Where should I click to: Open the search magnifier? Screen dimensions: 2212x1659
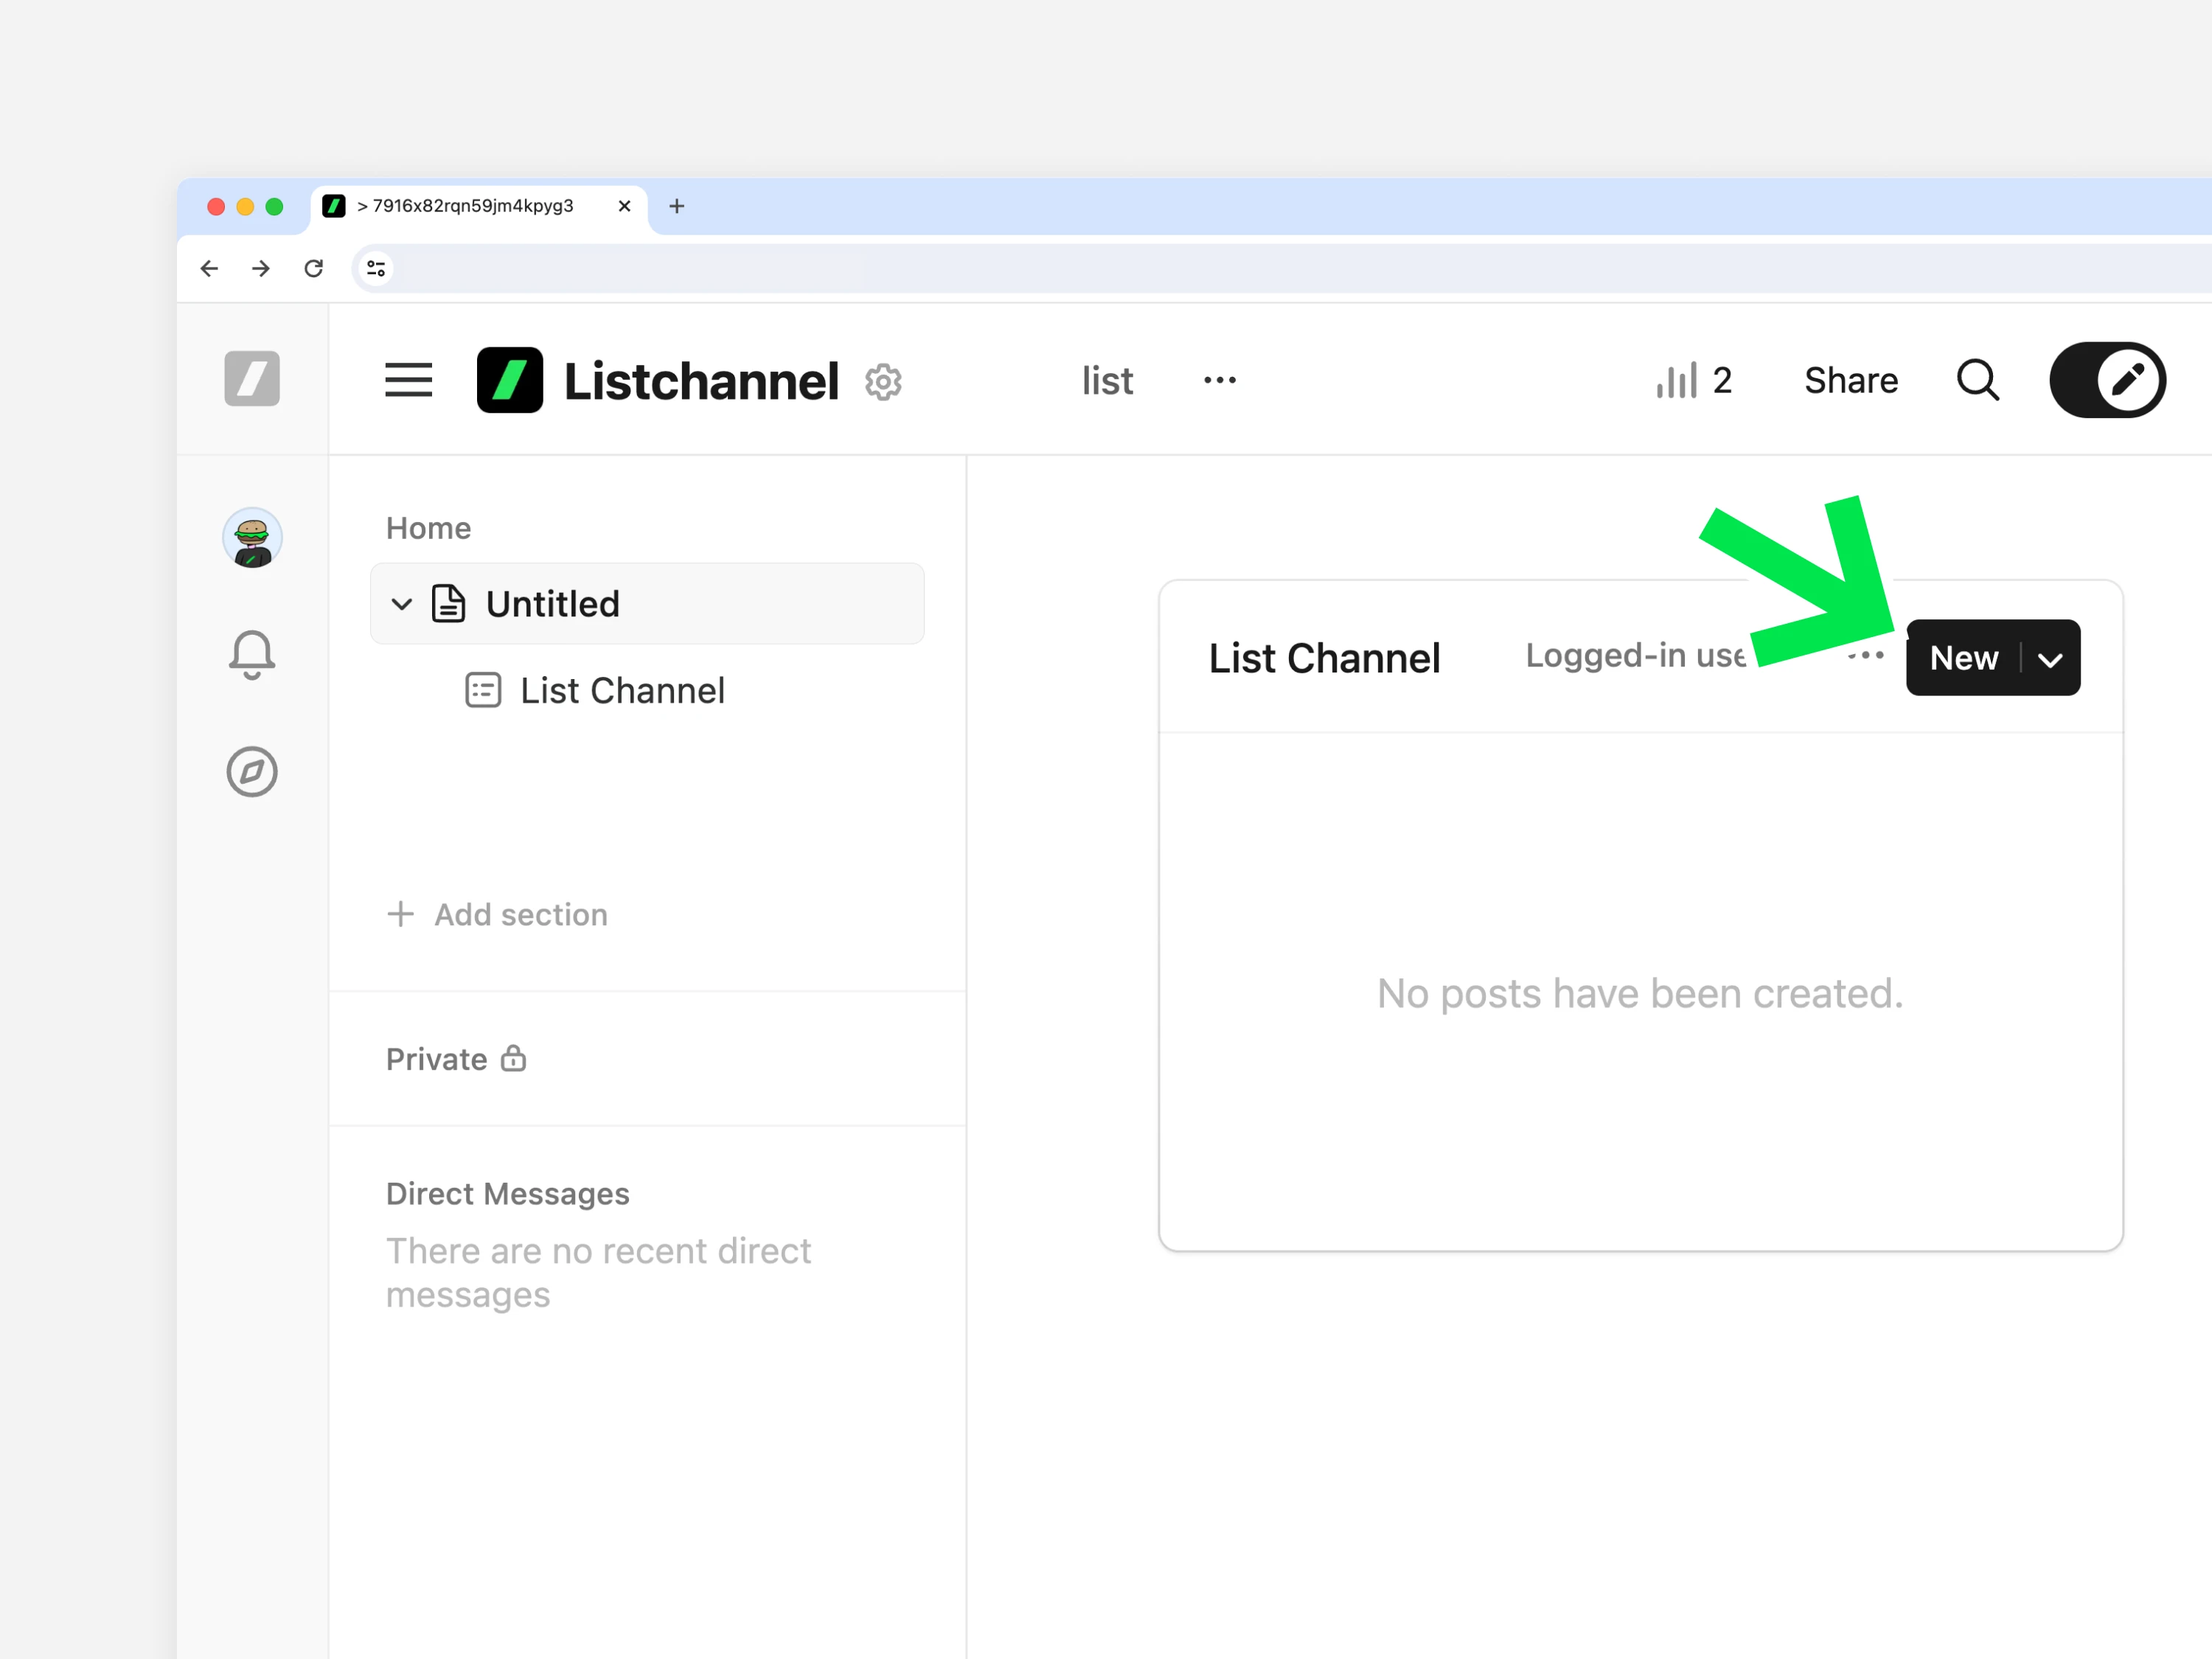point(1977,380)
